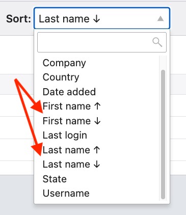Click the down arrow in the selected Sort value

[x=96, y=19]
